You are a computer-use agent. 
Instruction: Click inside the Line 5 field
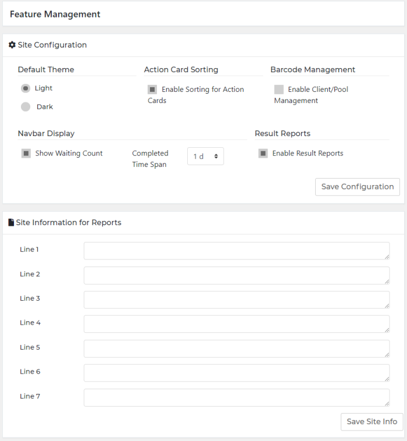[x=236, y=348]
